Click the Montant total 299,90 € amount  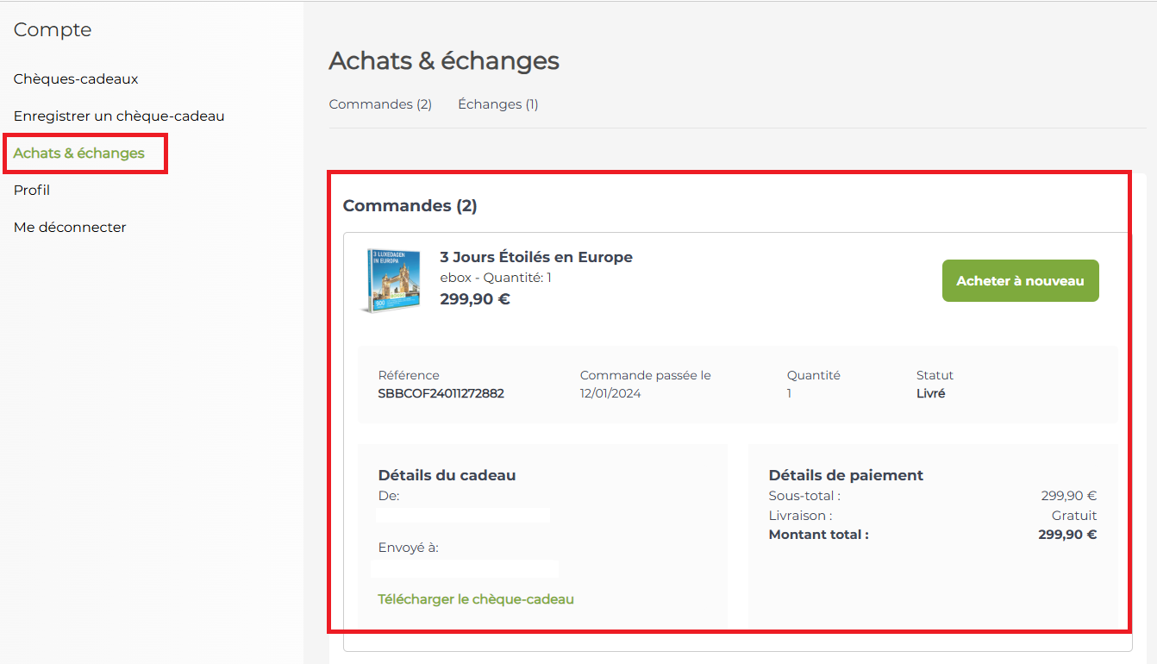1067,534
